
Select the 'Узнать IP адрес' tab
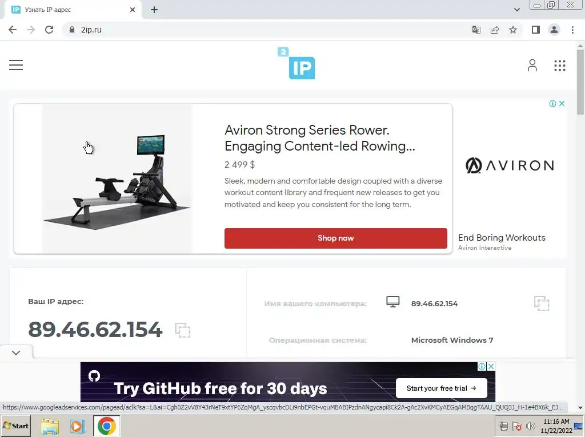(x=71, y=10)
